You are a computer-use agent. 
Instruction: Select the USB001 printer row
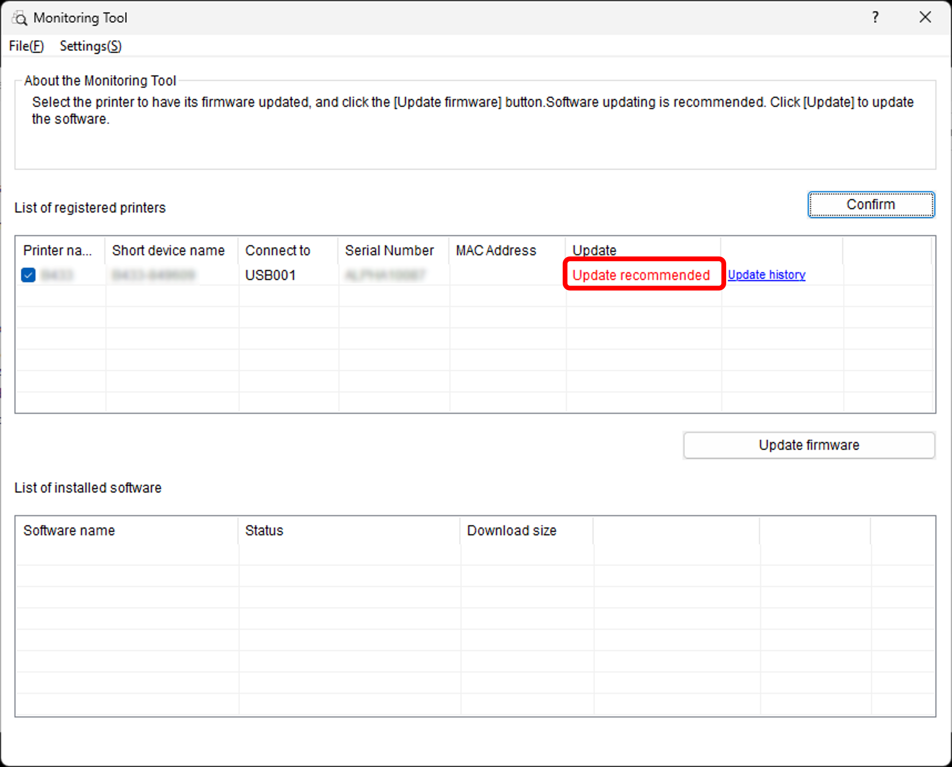pyautogui.click(x=270, y=275)
